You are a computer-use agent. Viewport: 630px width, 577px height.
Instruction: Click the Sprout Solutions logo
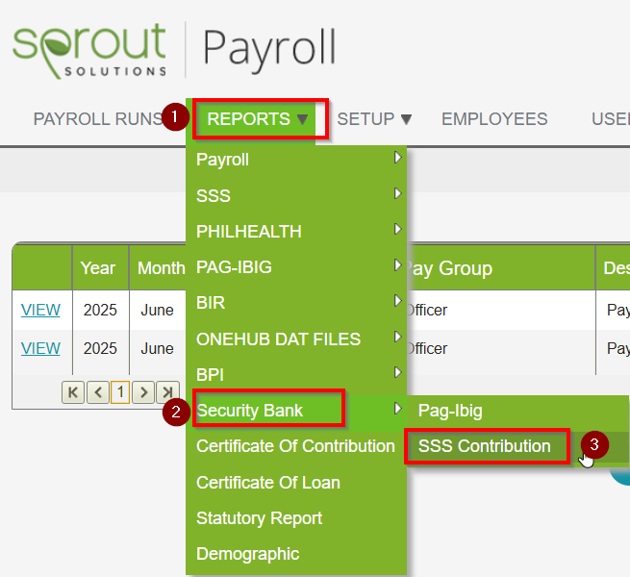point(89,50)
